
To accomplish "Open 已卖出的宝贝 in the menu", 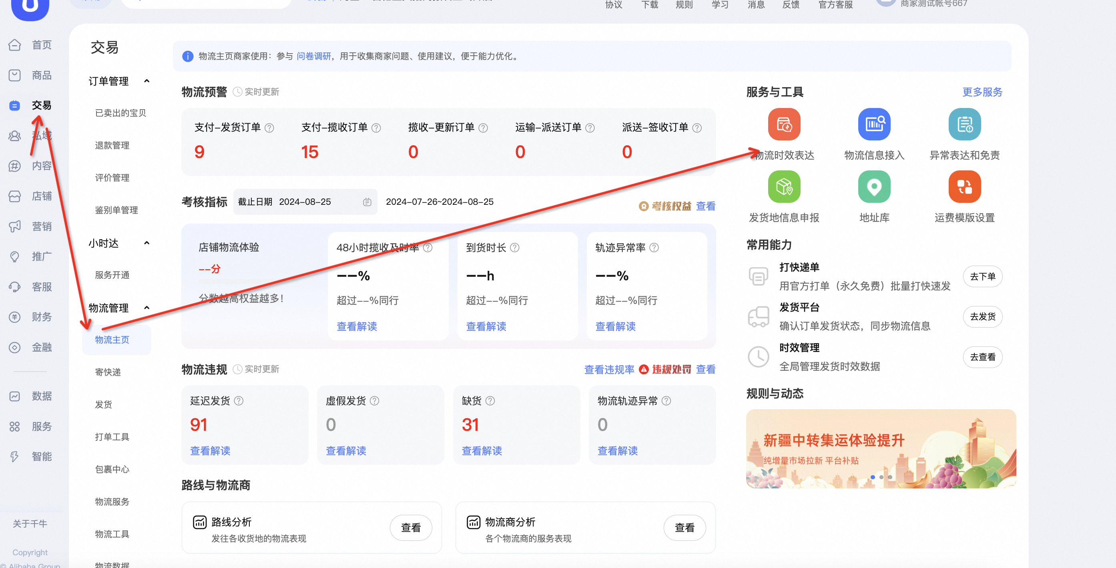I will click(x=120, y=113).
